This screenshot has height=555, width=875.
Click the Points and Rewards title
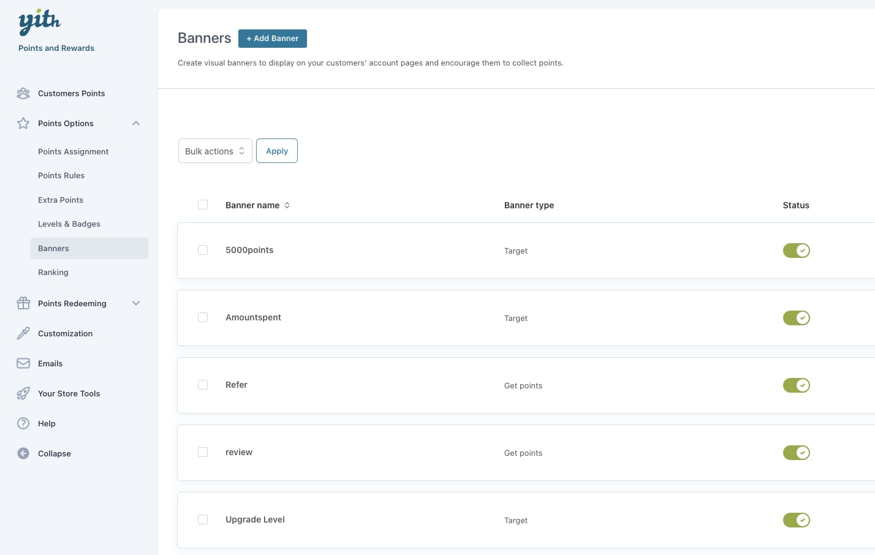pos(56,48)
